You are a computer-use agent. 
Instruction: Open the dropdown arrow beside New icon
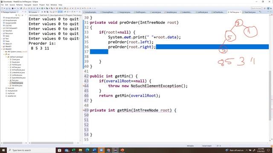(4, 8)
